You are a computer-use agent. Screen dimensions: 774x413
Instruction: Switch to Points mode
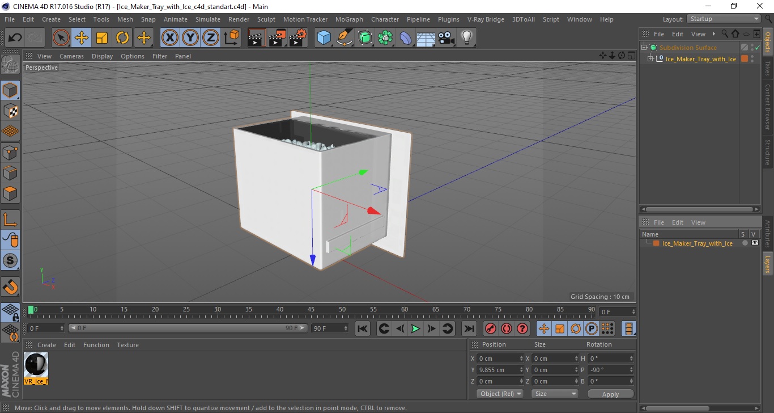coord(10,152)
